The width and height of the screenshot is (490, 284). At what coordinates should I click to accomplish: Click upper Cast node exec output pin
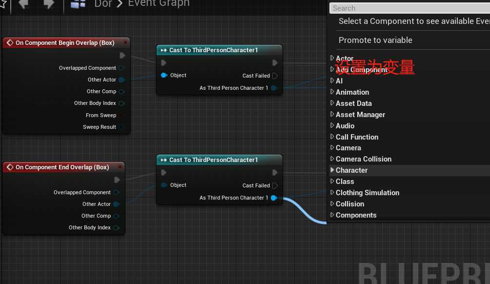pyautogui.click(x=275, y=63)
